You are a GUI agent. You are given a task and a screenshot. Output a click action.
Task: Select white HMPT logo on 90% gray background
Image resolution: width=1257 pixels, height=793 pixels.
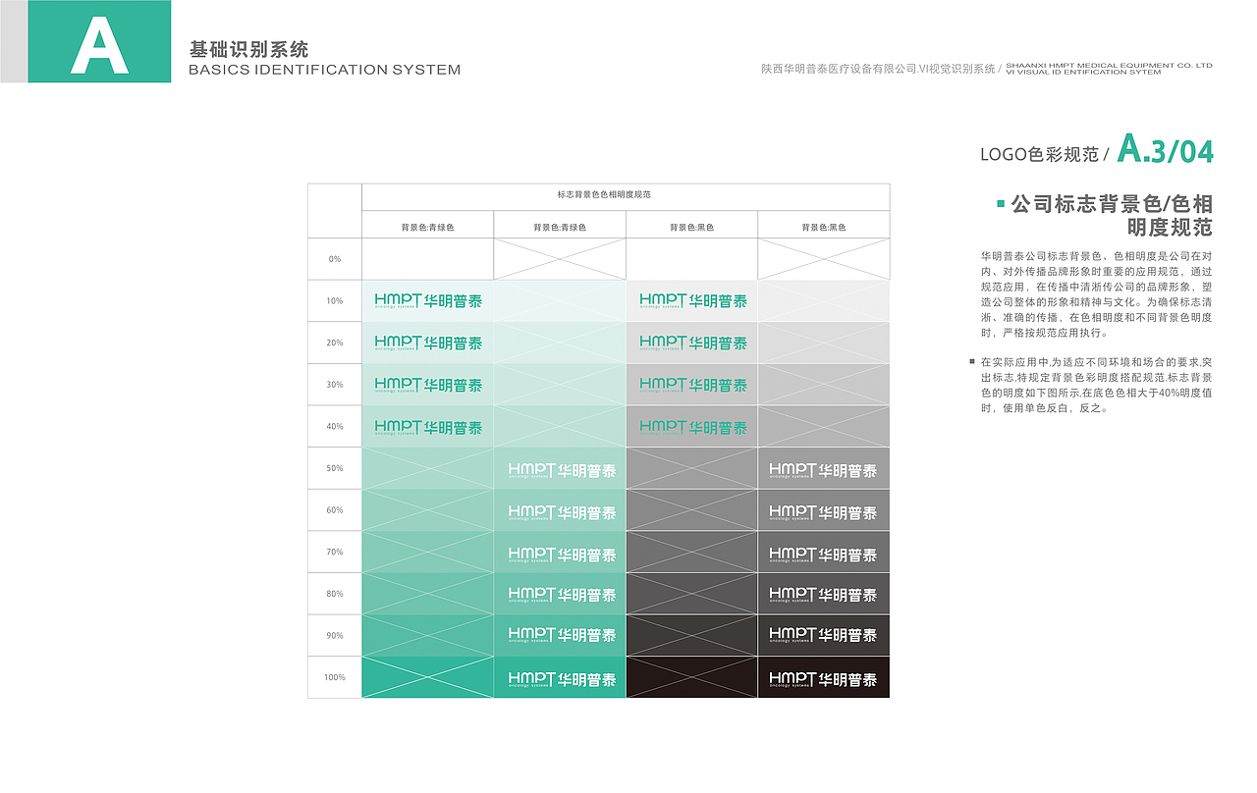823,635
